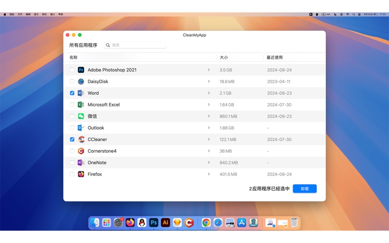Open Launchpad from the Dock

106,223
